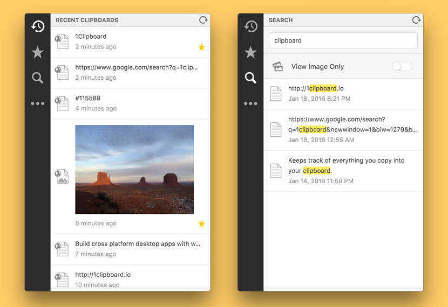
Task: Select https://www.google.com/search?q=1clip... recent clip
Action: coord(136,67)
